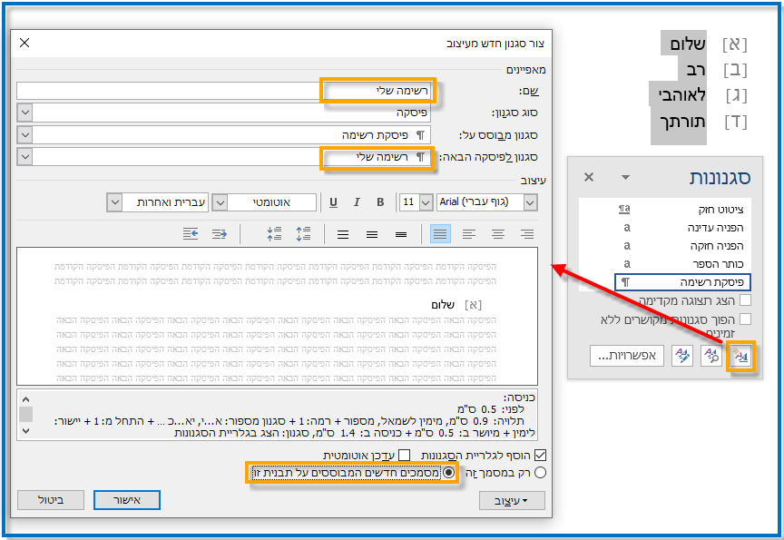Click the word לאוהבי in the document
784x540 pixels.
pyautogui.click(x=682, y=94)
